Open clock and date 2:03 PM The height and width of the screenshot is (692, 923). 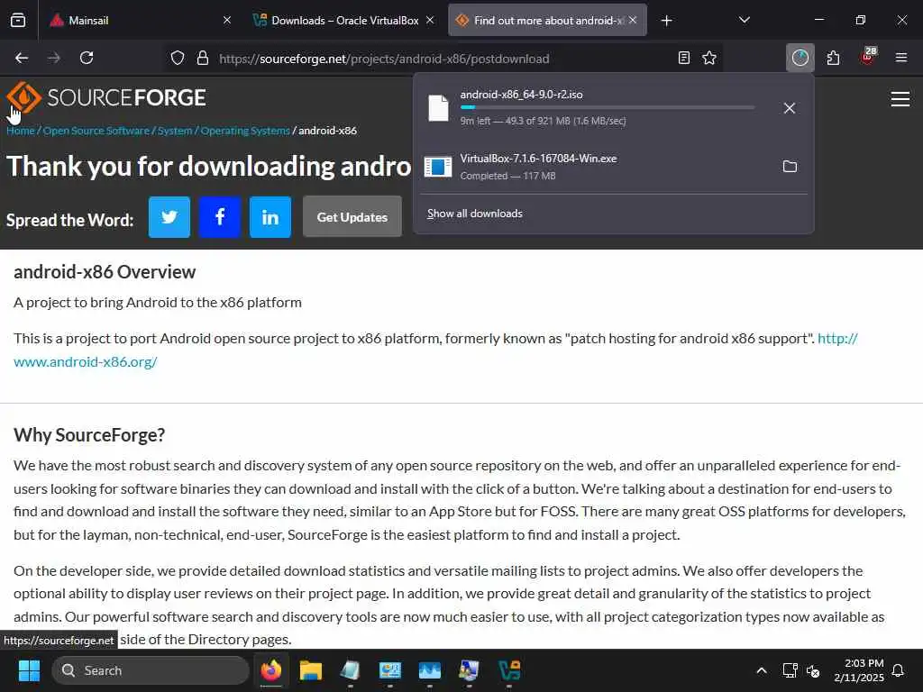(858, 670)
